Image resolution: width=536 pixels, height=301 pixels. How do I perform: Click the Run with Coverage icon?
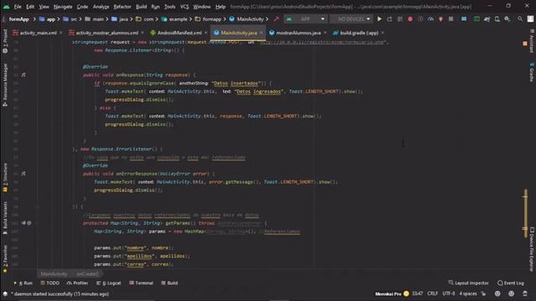(420, 19)
